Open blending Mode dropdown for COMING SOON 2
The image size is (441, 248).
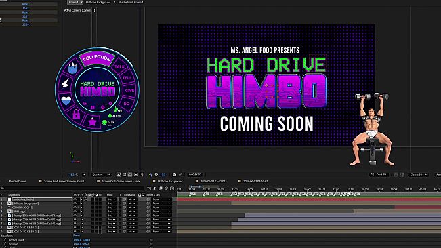coord(112,207)
